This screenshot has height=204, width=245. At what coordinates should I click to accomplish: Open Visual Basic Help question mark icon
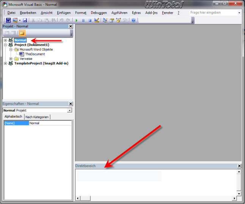tap(133, 20)
